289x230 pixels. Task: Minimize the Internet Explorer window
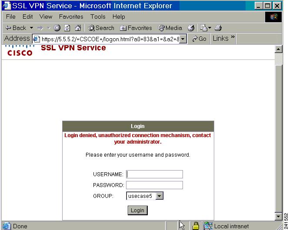259,6
